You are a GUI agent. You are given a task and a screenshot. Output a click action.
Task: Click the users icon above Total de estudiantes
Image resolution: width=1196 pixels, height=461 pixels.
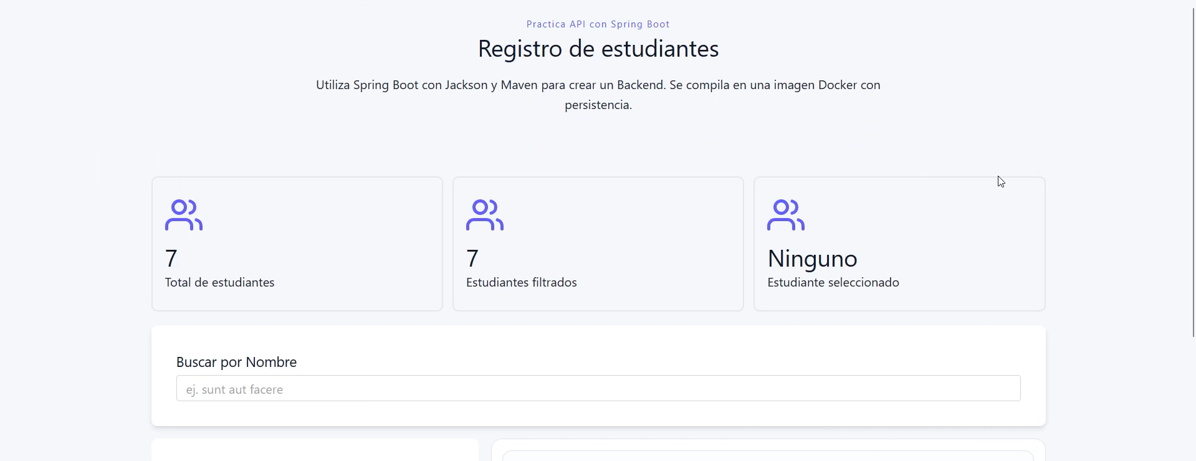point(184,215)
